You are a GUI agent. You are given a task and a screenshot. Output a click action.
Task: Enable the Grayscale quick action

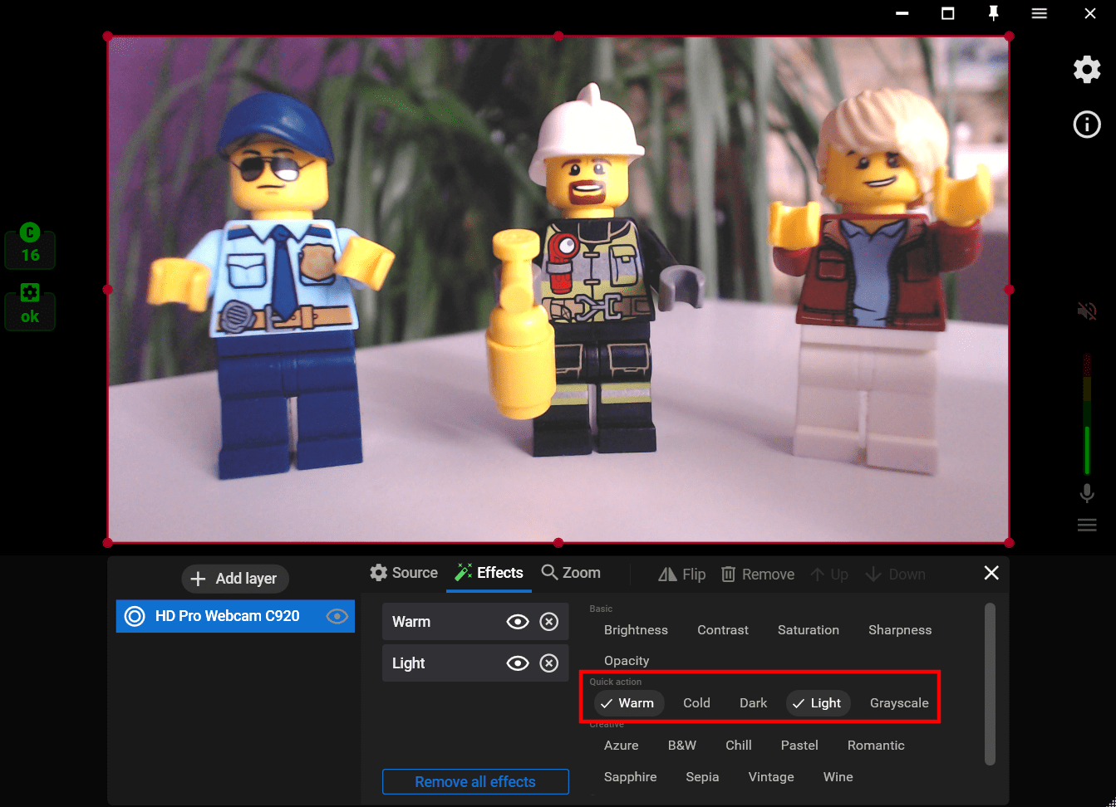[899, 703]
